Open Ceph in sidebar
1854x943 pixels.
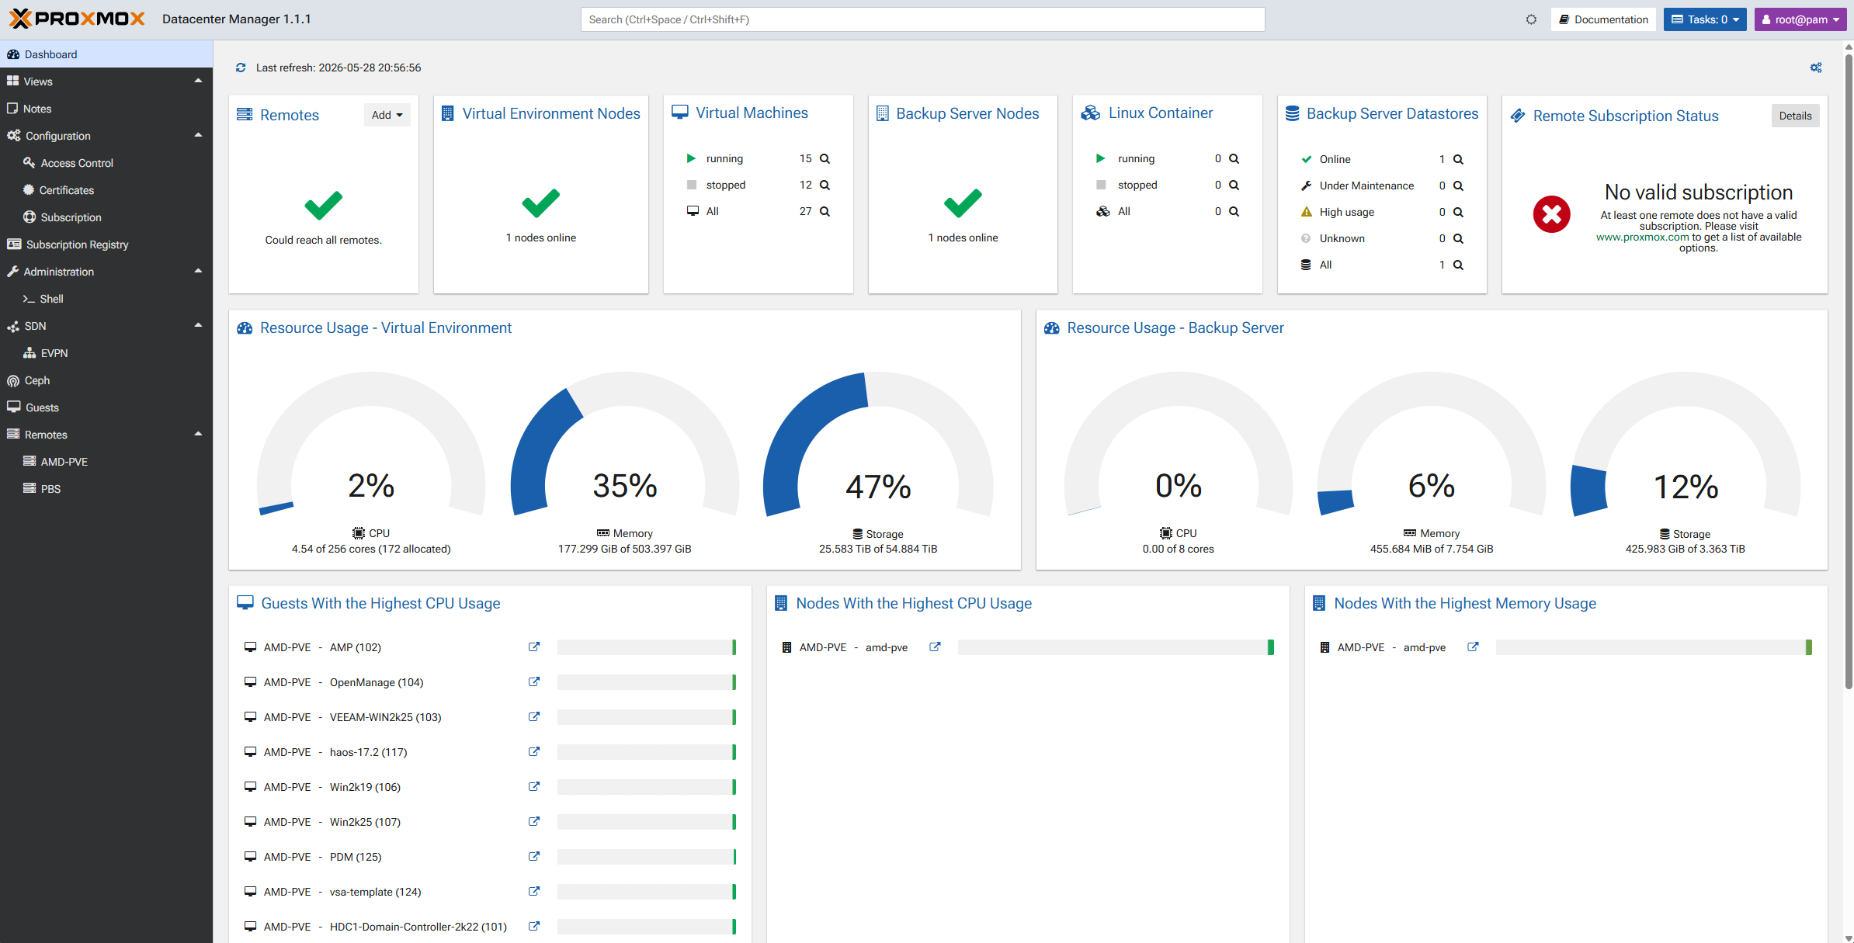click(x=106, y=380)
